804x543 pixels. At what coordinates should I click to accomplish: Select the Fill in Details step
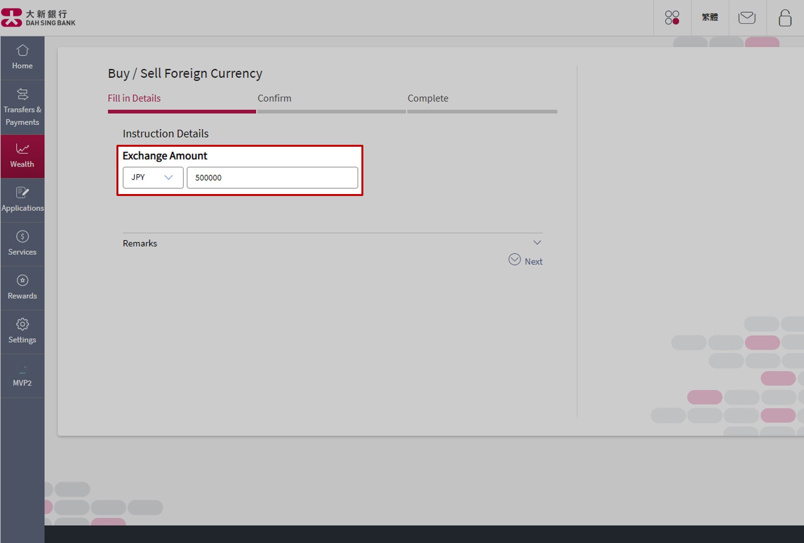pyautogui.click(x=134, y=98)
